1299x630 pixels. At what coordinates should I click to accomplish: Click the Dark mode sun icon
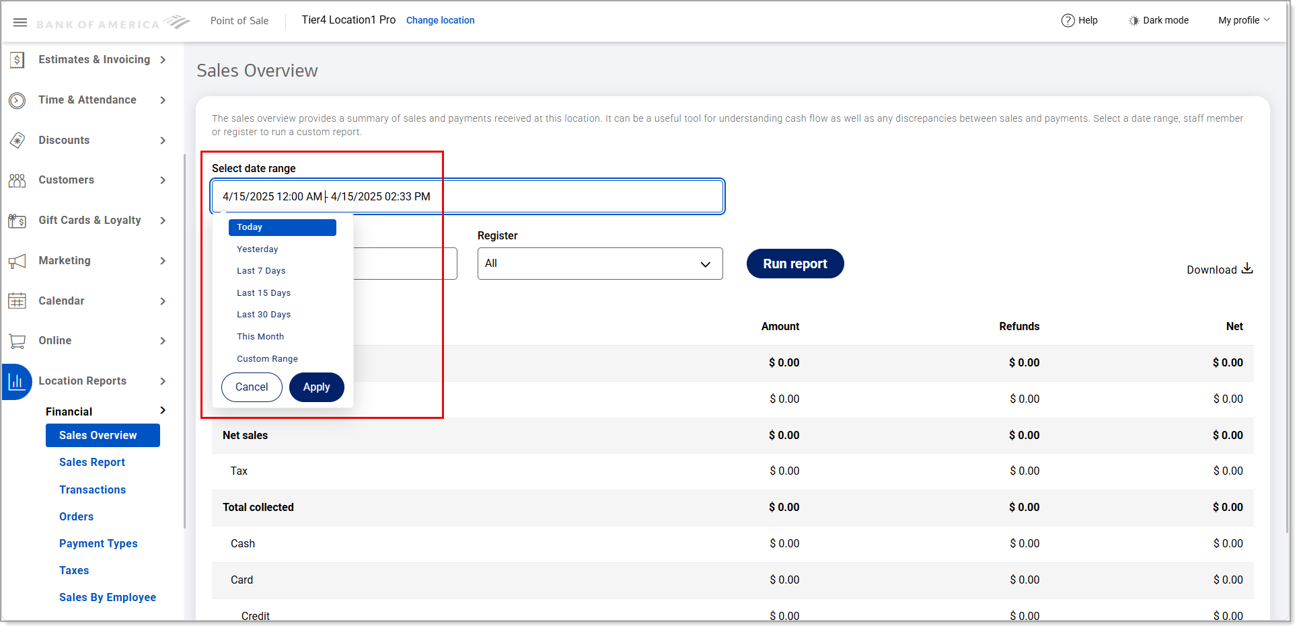[1134, 21]
